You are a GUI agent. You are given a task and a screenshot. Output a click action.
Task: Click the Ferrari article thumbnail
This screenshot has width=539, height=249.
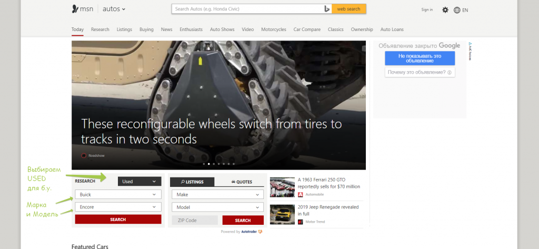pos(282,187)
